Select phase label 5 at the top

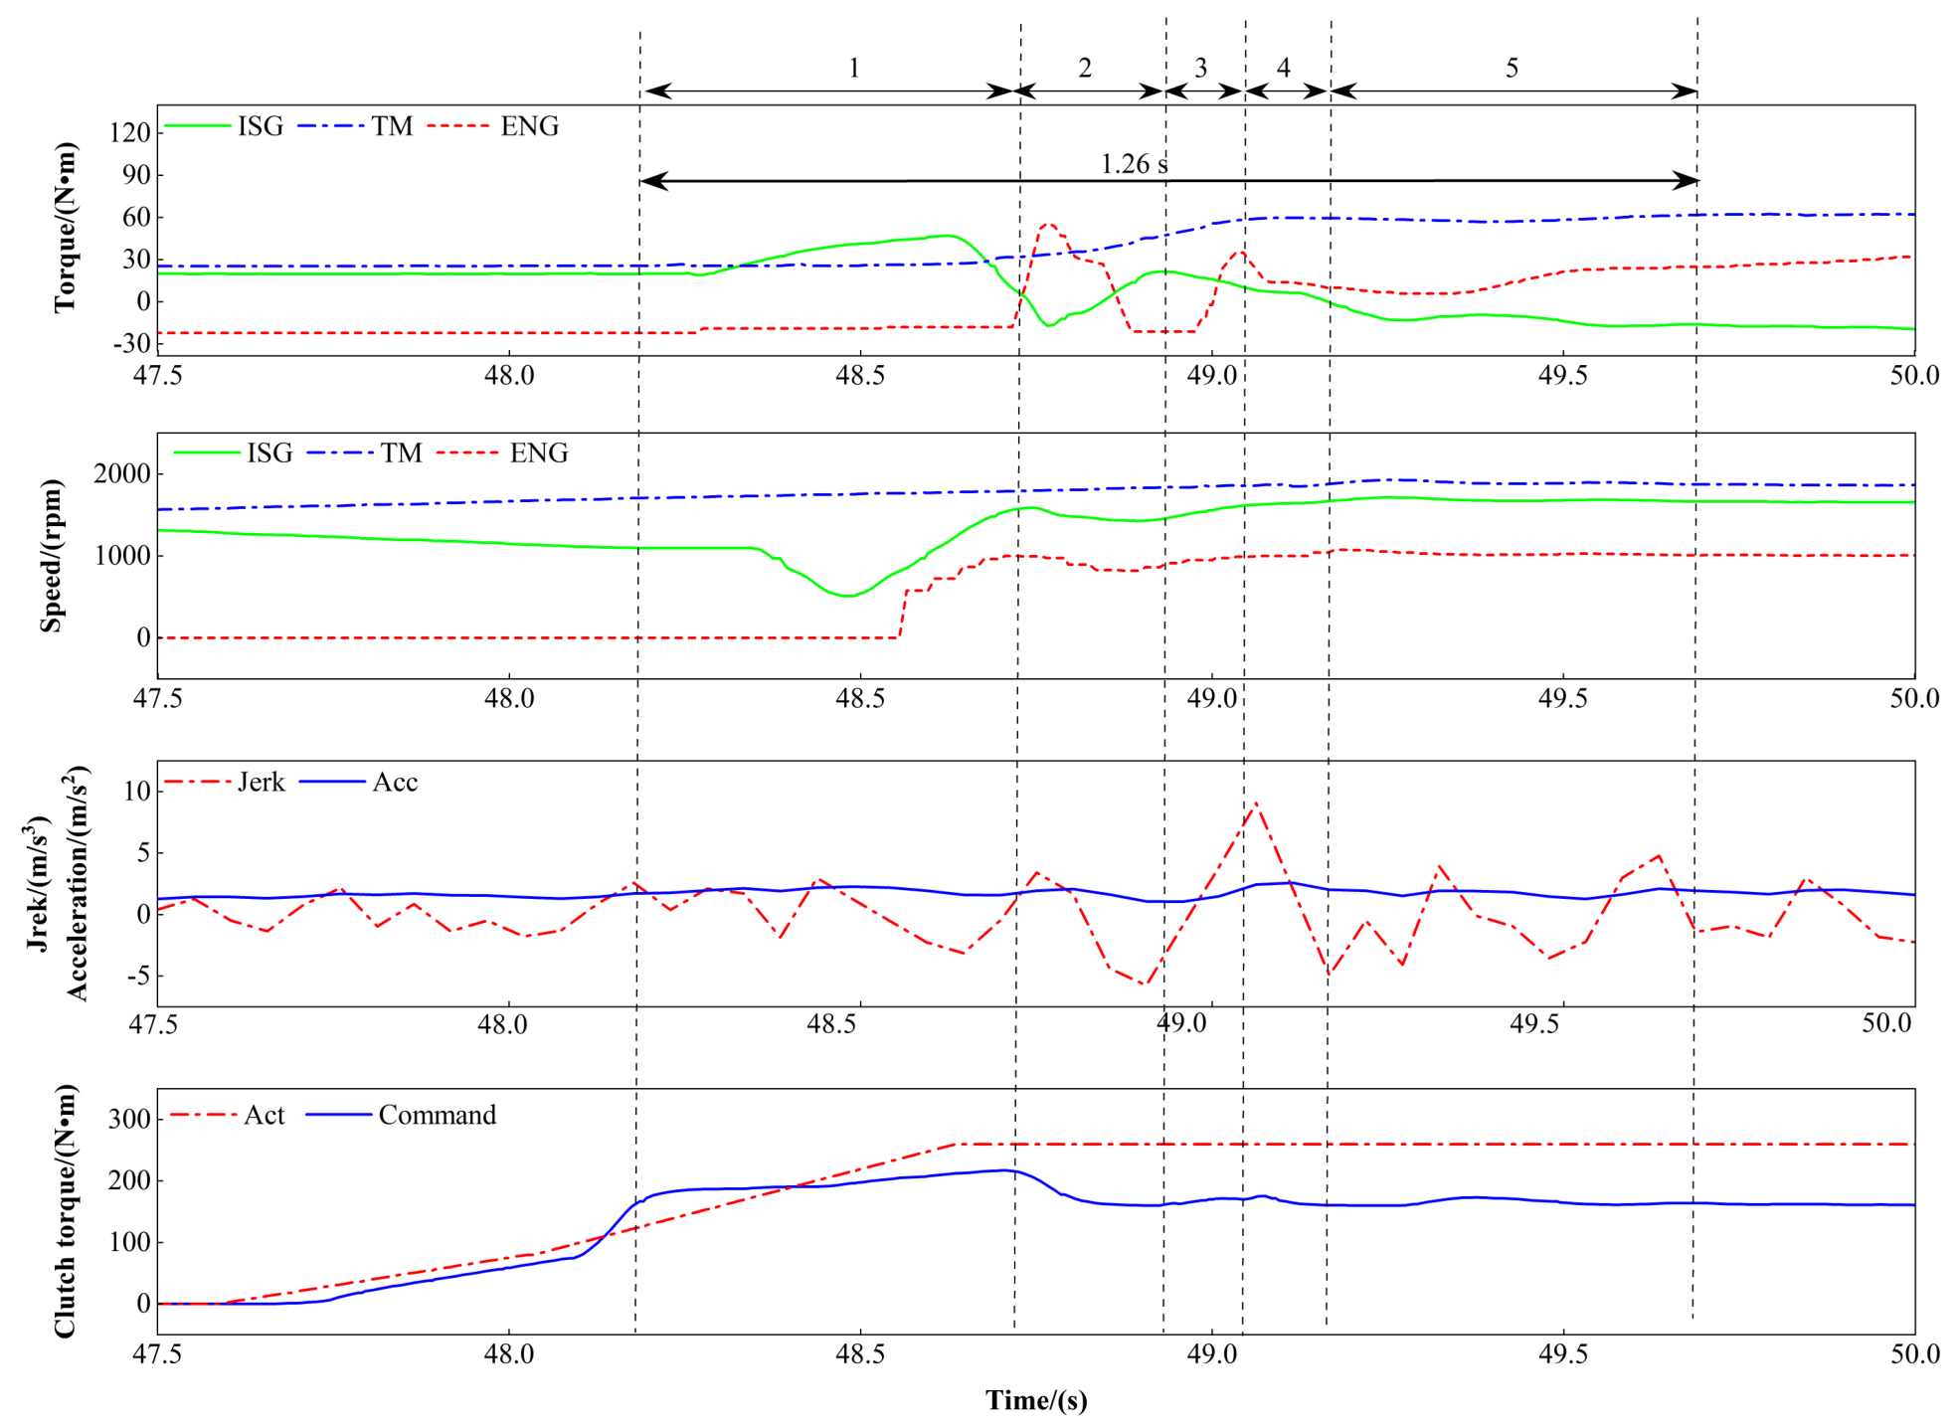tap(1512, 68)
